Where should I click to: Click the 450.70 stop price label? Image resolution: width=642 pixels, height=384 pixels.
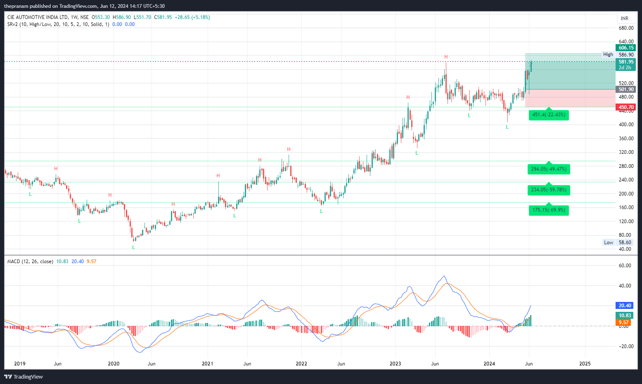pyautogui.click(x=626, y=107)
